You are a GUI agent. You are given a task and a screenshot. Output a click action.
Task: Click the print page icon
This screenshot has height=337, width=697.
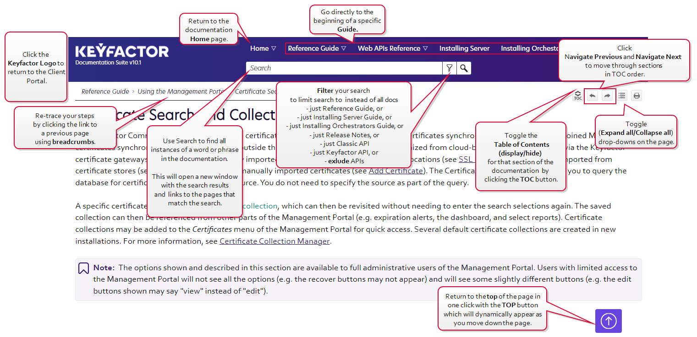637,96
